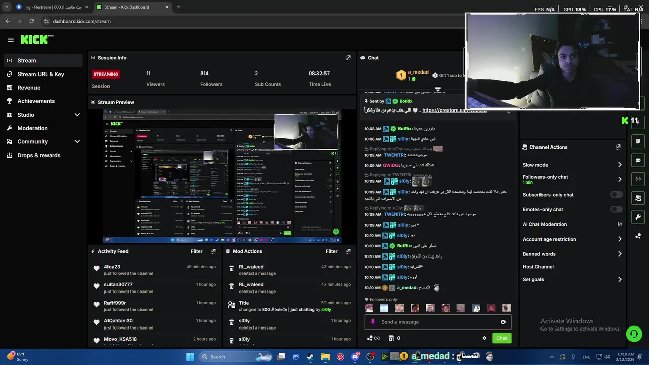The width and height of the screenshot is (649, 365).
Task: Open the broadcast signal widget in right sidebar
Action: [x=638, y=179]
